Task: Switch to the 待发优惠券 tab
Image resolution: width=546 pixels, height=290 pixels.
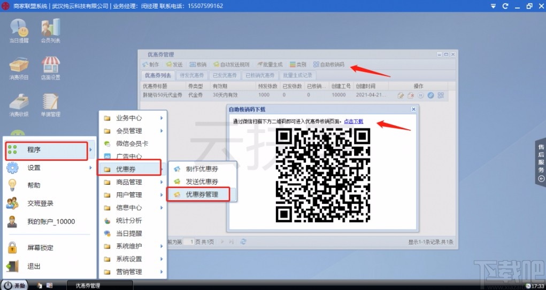Action: (191, 75)
